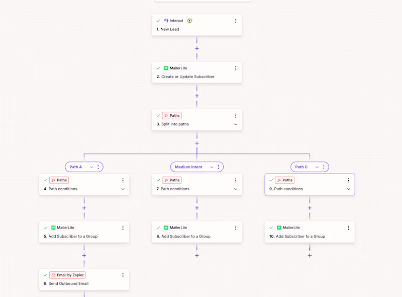Add a step below step 7 Path conditions
The height and width of the screenshot is (297, 402).
pos(197,208)
